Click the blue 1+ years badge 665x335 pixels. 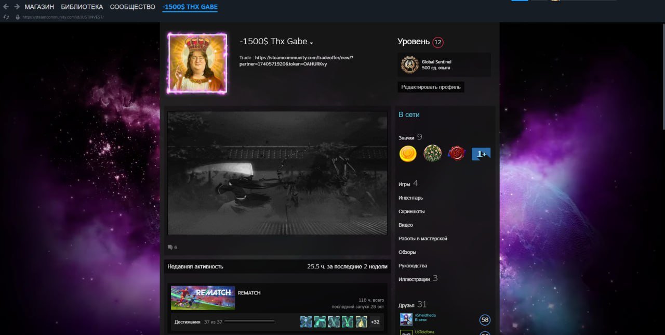(481, 153)
